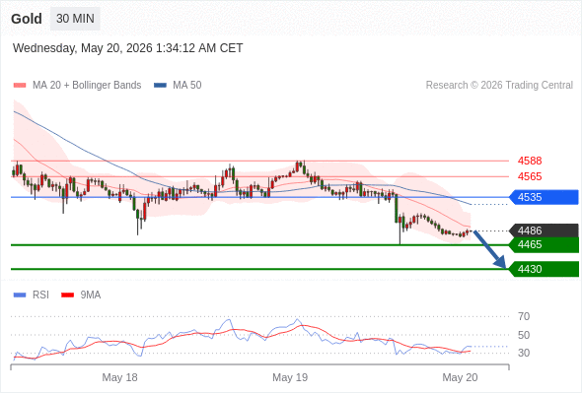
Task: Click the date and time text
Action: point(127,48)
